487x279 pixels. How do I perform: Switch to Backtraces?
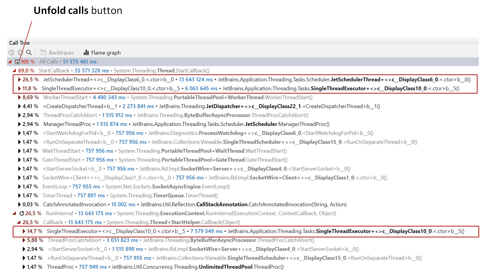(61, 52)
